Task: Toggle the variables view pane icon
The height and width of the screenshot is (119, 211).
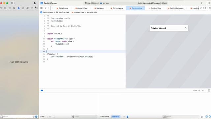Action: point(206,117)
